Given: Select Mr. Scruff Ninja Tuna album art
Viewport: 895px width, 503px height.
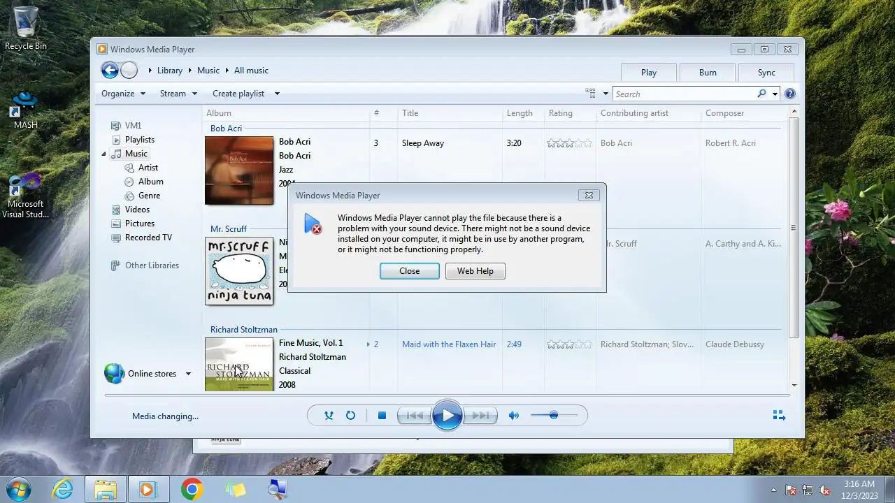Looking at the screenshot, I should coord(239,271).
